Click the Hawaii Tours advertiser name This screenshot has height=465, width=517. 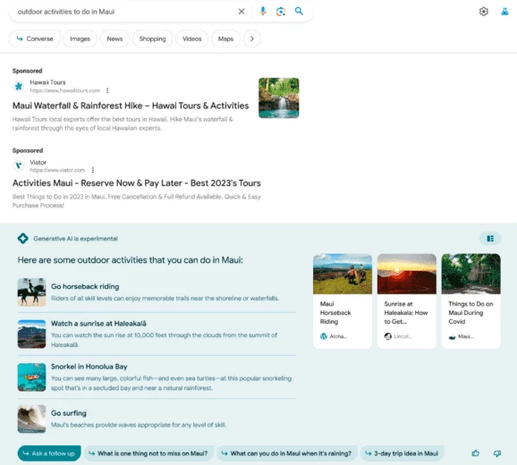47,82
